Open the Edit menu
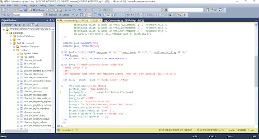The height and width of the screenshot is (139, 259). [x=9, y=5]
